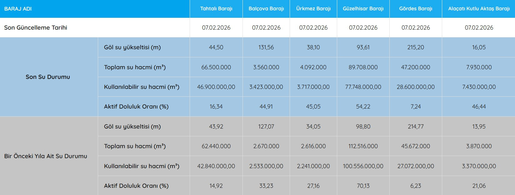Select Tahtalı's previous usable volume 42.840.000,00
515x195 pixels.
[x=216, y=166]
